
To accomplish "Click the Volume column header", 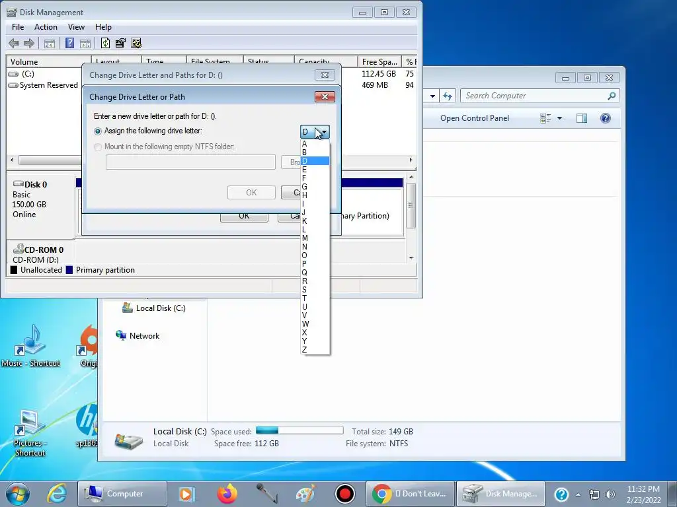I will 48,61.
